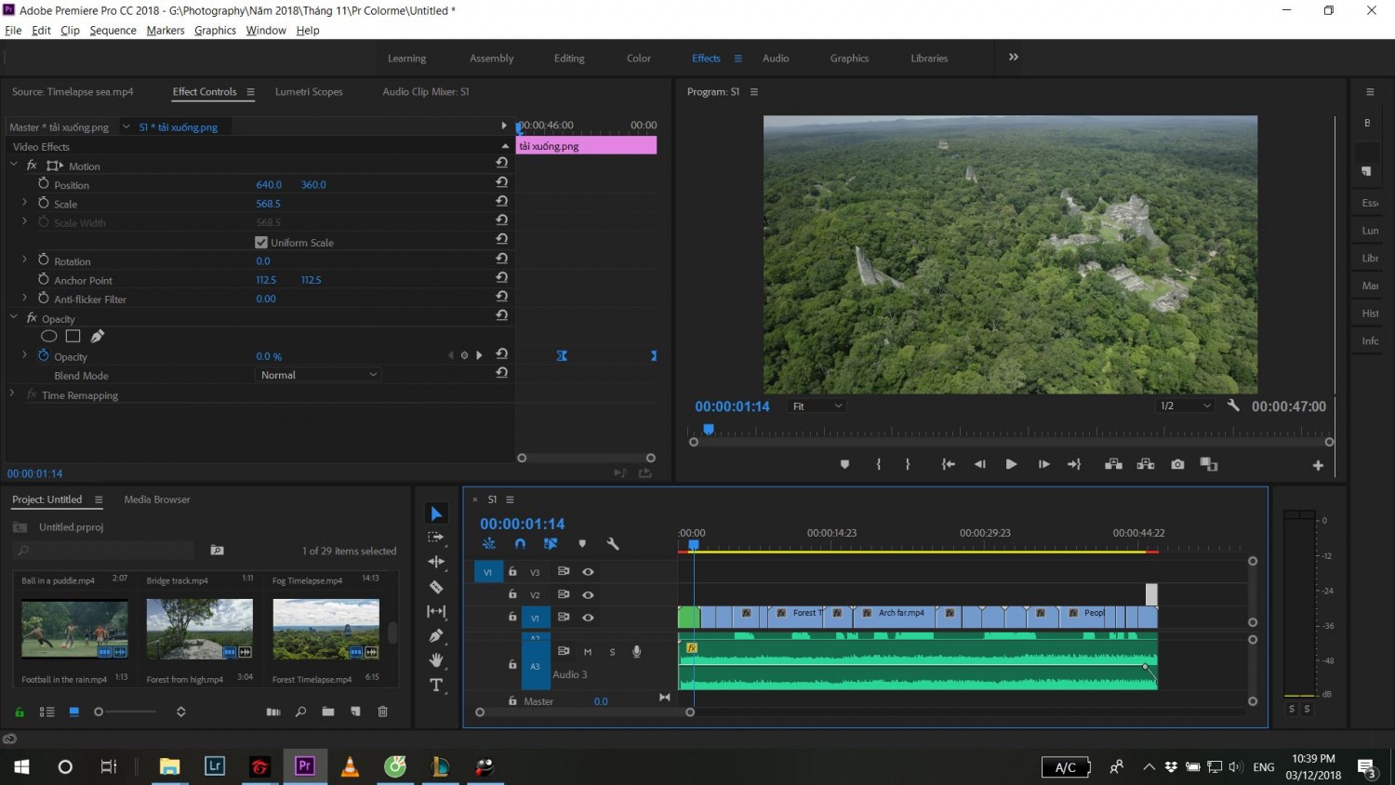The image size is (1395, 785).
Task: Open the Blend Mode dropdown
Action: (x=319, y=375)
